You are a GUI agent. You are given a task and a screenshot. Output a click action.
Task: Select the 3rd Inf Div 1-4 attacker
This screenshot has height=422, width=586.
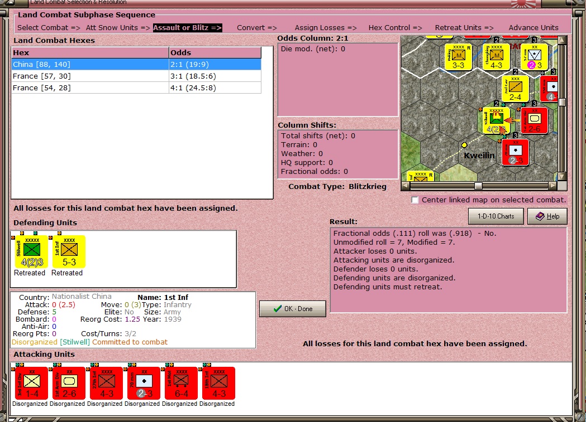(x=31, y=383)
